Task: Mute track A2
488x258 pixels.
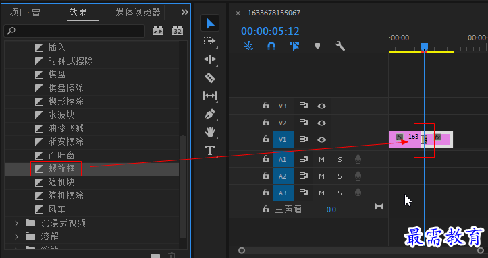Action: pyautogui.click(x=321, y=176)
